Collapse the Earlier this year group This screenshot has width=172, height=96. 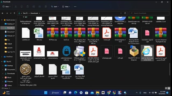click(x=19, y=85)
